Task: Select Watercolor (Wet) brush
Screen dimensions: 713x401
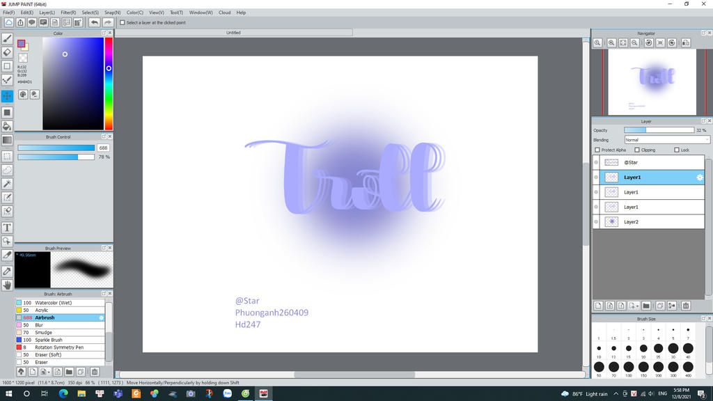Action: [60, 303]
